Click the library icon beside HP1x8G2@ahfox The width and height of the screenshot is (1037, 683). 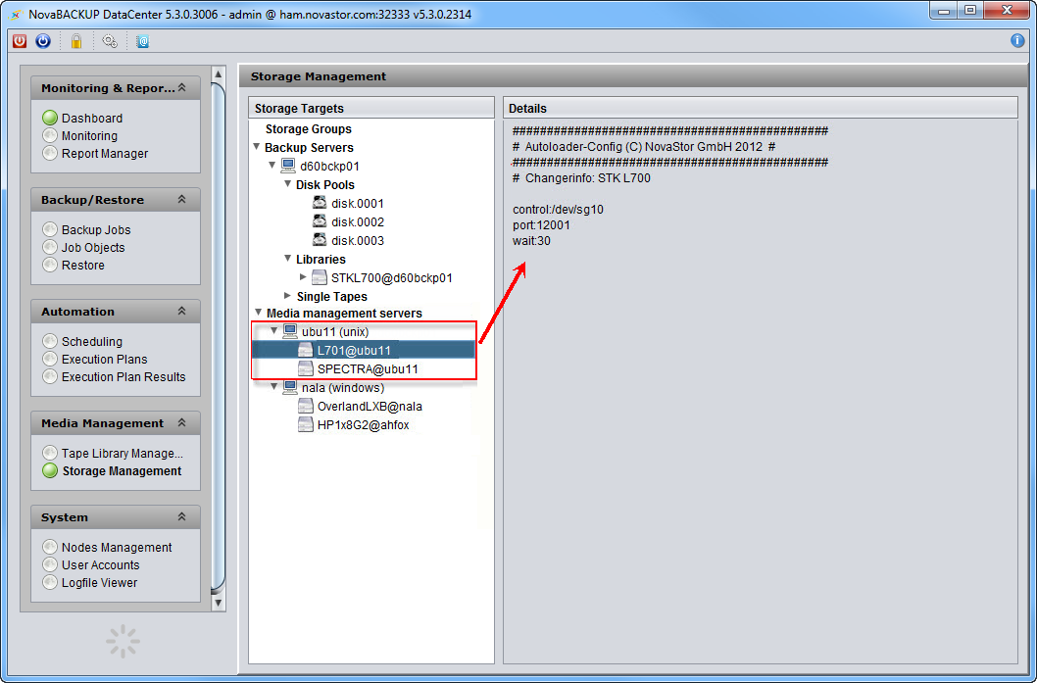pos(306,424)
